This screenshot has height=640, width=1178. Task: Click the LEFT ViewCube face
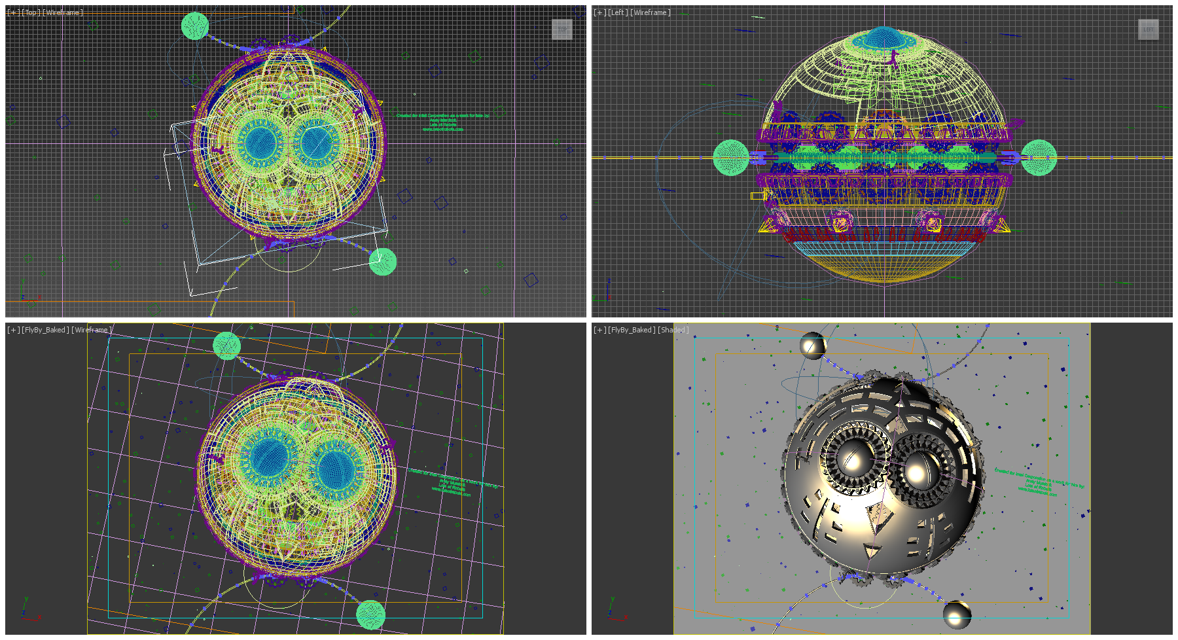tap(1148, 29)
